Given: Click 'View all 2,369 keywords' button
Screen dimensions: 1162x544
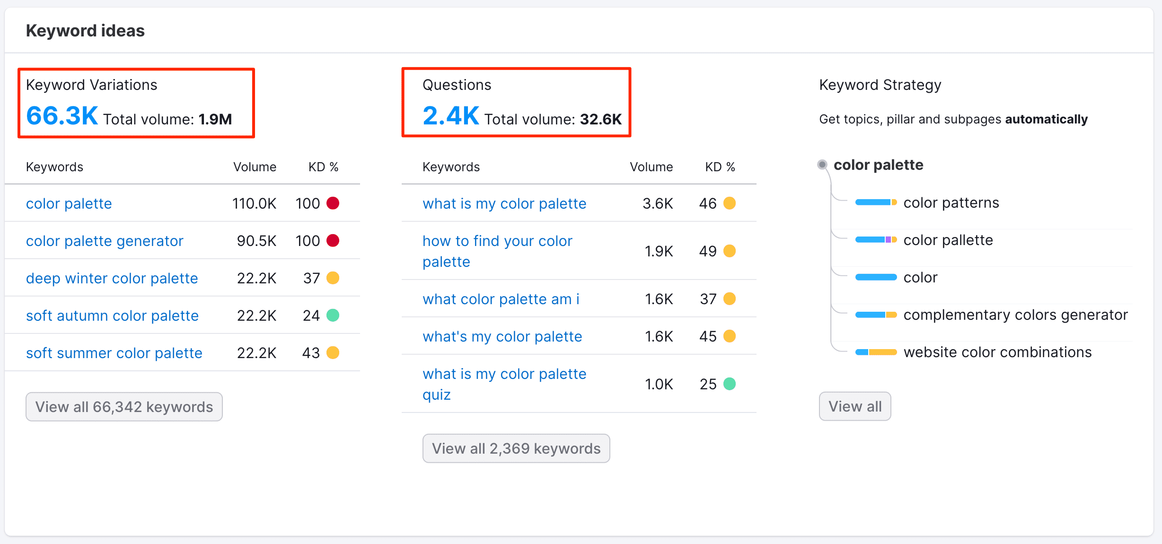Looking at the screenshot, I should [516, 448].
